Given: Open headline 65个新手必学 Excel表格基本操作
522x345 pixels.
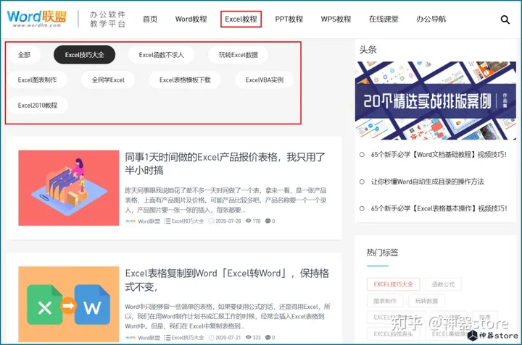Looking at the screenshot, I should [439, 208].
